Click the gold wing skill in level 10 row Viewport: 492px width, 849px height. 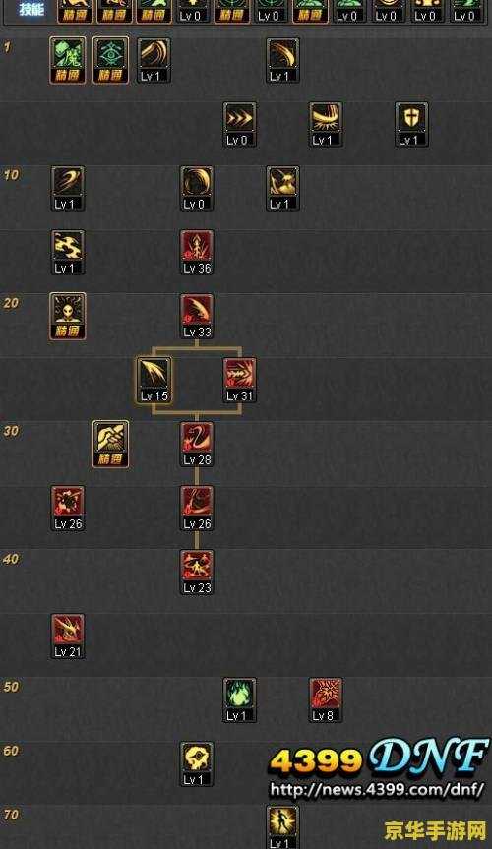[282, 188]
